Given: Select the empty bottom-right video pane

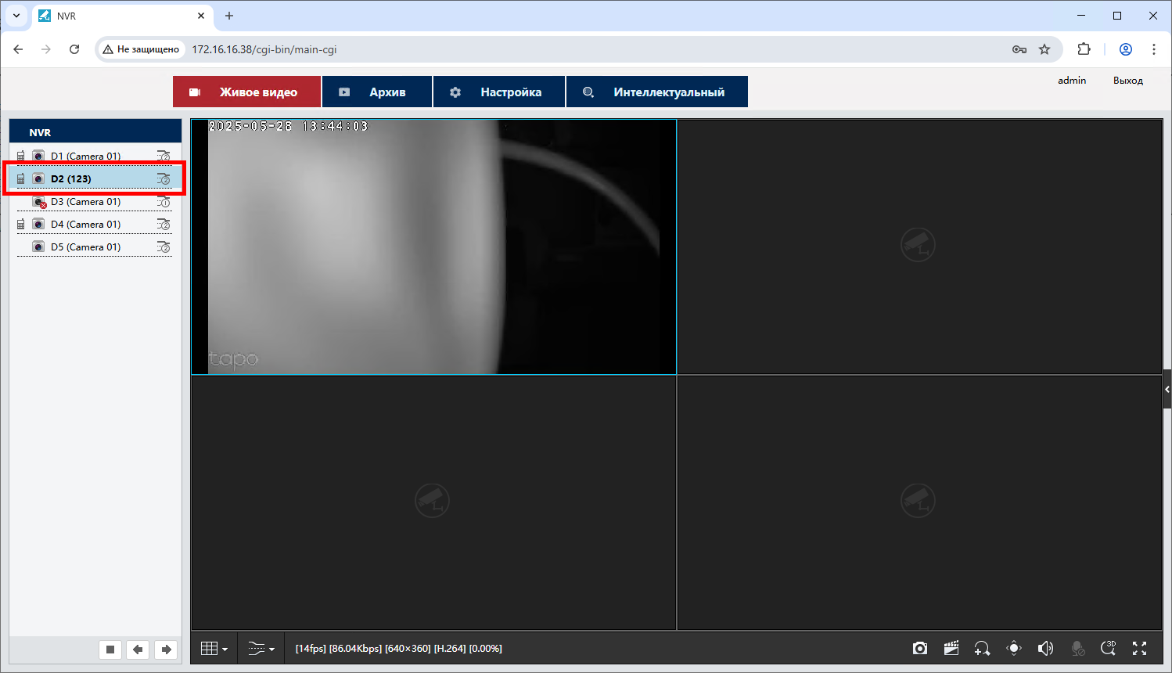Looking at the screenshot, I should click(920, 502).
